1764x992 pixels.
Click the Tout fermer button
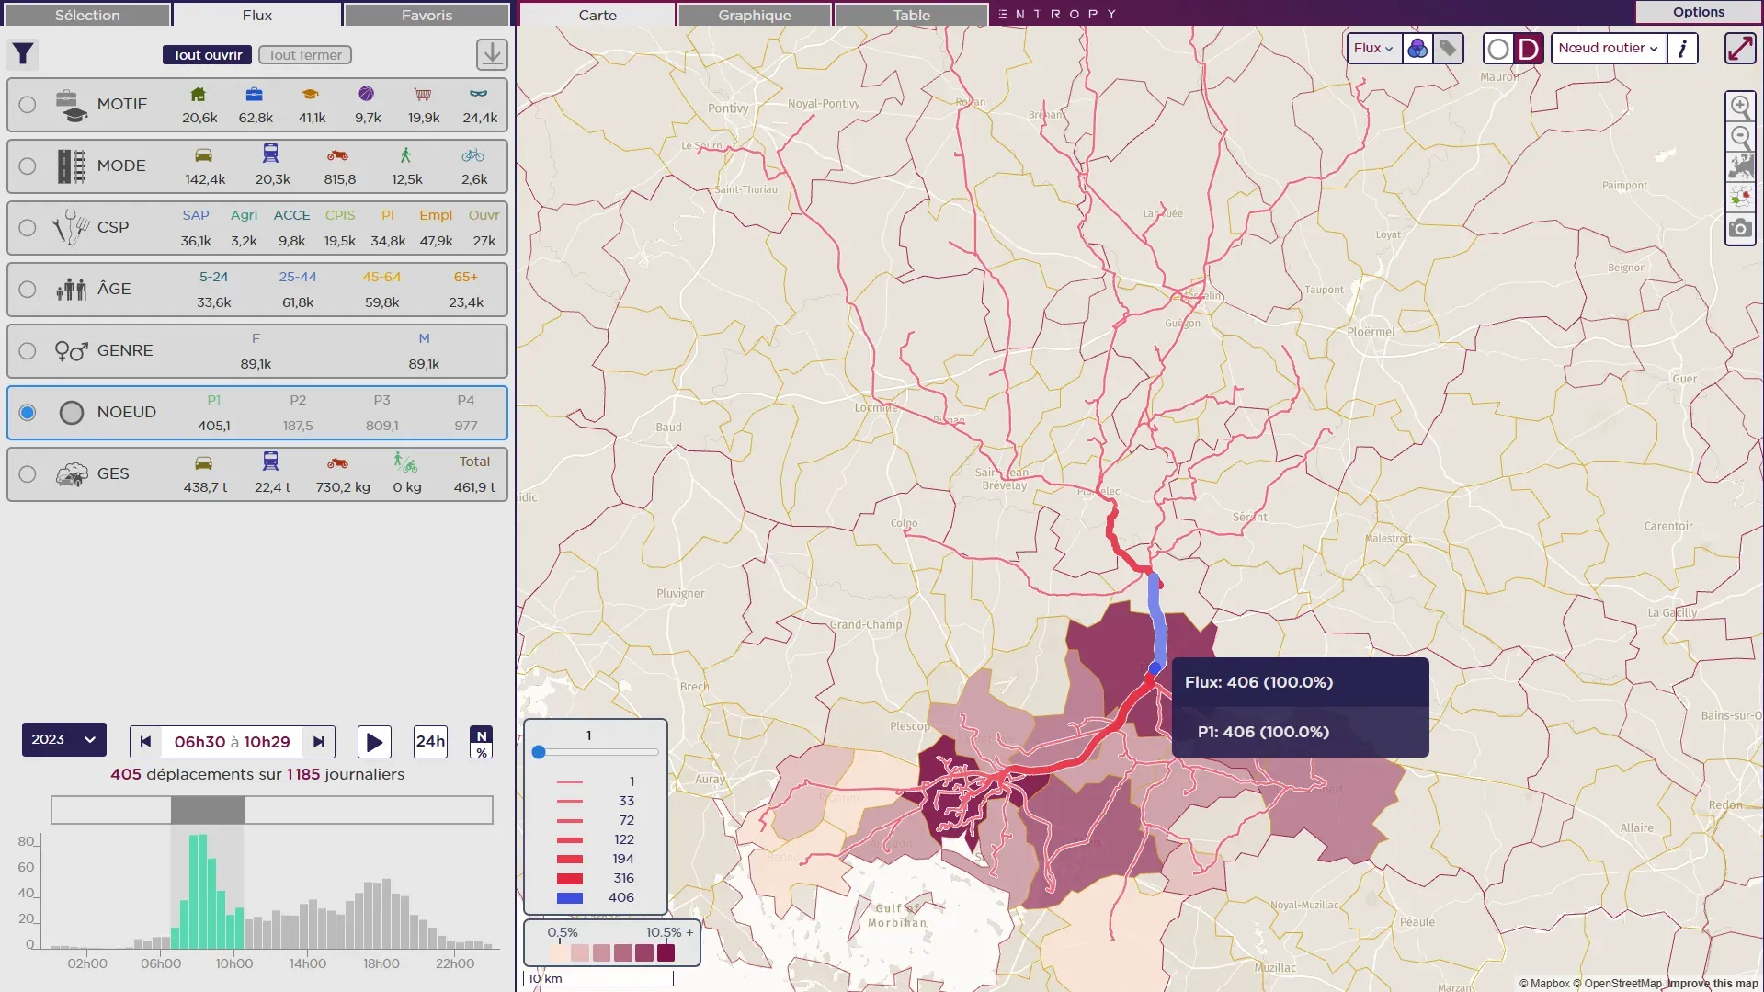(305, 55)
